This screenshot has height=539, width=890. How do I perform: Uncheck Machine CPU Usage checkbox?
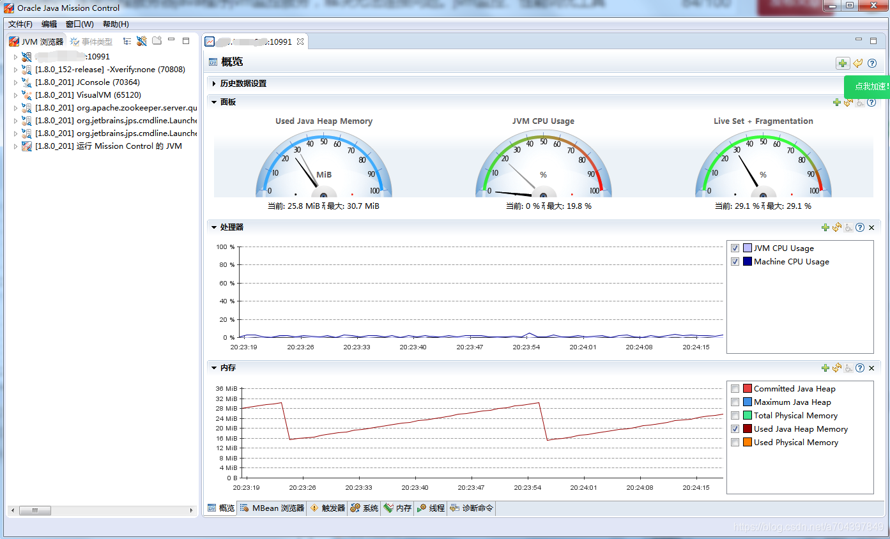(x=735, y=261)
